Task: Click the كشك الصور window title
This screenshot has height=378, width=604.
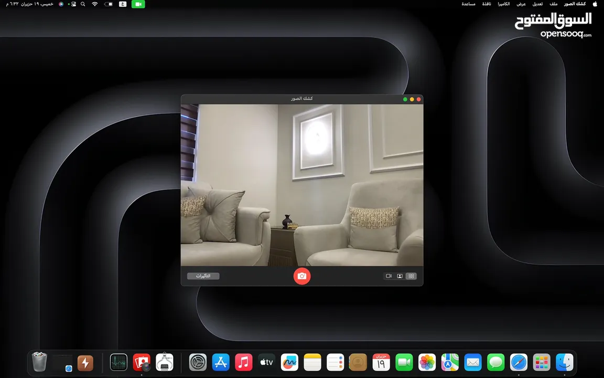Action: 301,99
